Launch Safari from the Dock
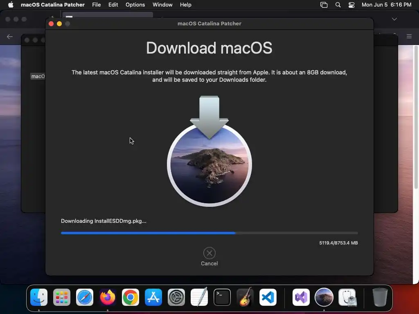 tap(85, 297)
